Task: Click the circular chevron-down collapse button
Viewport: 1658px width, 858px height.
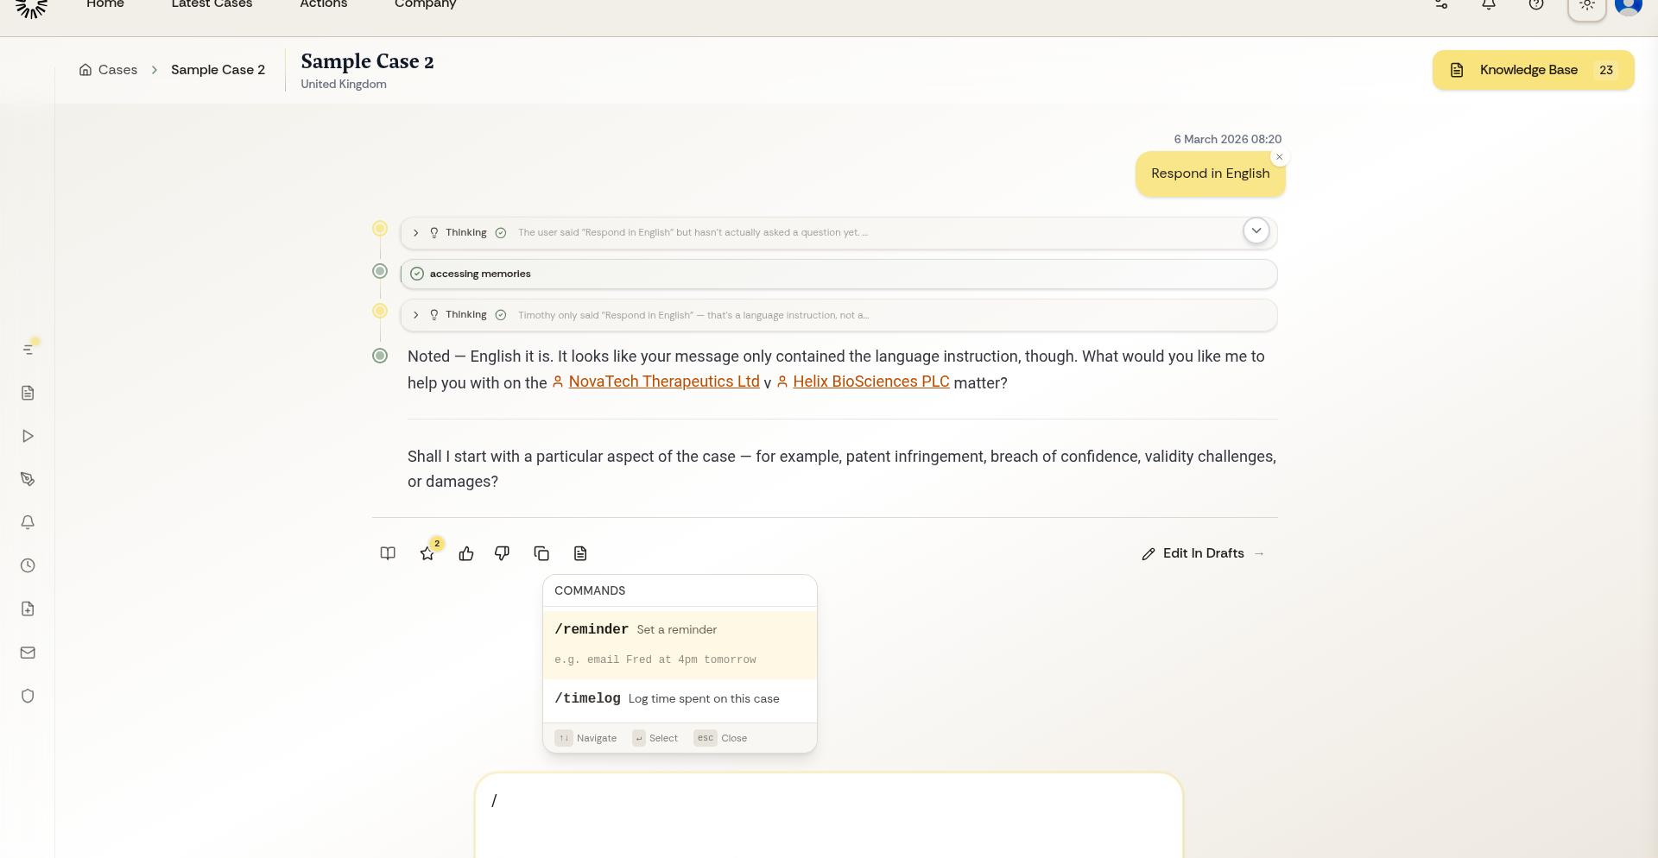Action: pos(1256,231)
